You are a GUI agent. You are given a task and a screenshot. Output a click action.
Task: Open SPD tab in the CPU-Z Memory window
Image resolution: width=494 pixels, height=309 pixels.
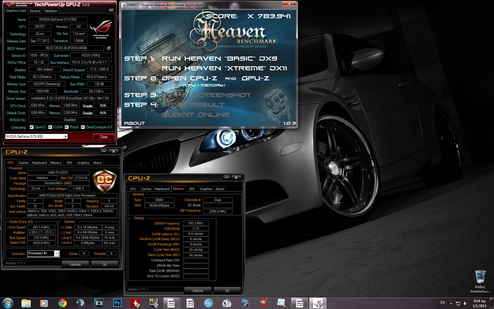click(x=192, y=189)
